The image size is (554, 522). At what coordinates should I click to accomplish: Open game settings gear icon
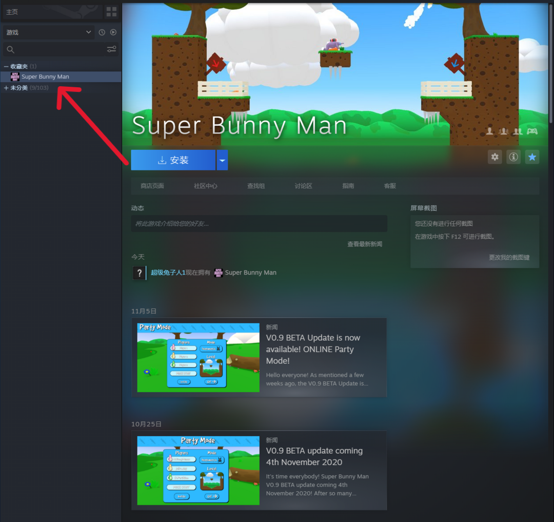(494, 157)
